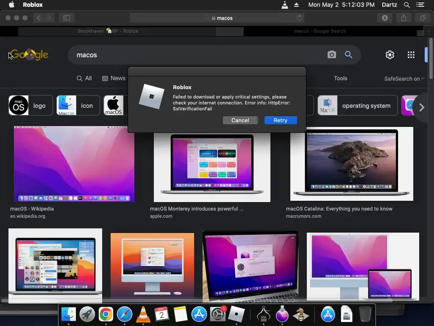Viewport: 434px width, 326px height.
Task: Click the VLC cone menu bar icon
Action: [x=284, y=5]
